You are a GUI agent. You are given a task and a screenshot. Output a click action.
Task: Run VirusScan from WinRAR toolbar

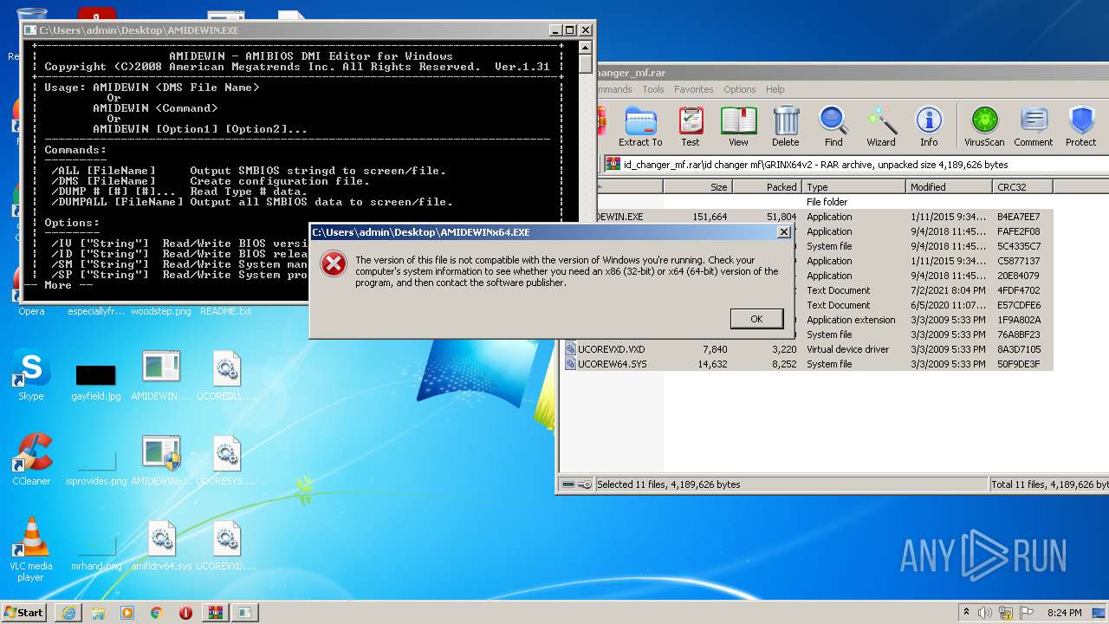click(x=984, y=127)
